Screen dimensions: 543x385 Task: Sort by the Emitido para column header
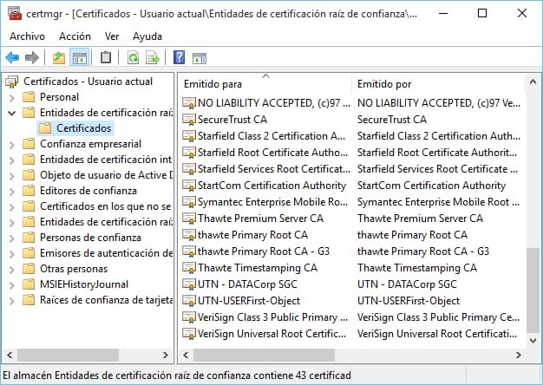260,84
